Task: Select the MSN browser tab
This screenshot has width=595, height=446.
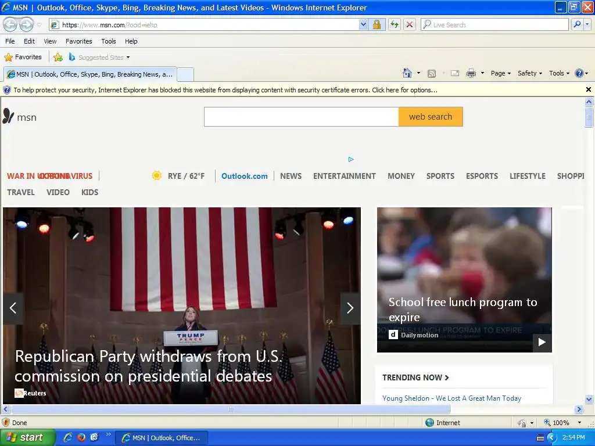Action: point(90,74)
